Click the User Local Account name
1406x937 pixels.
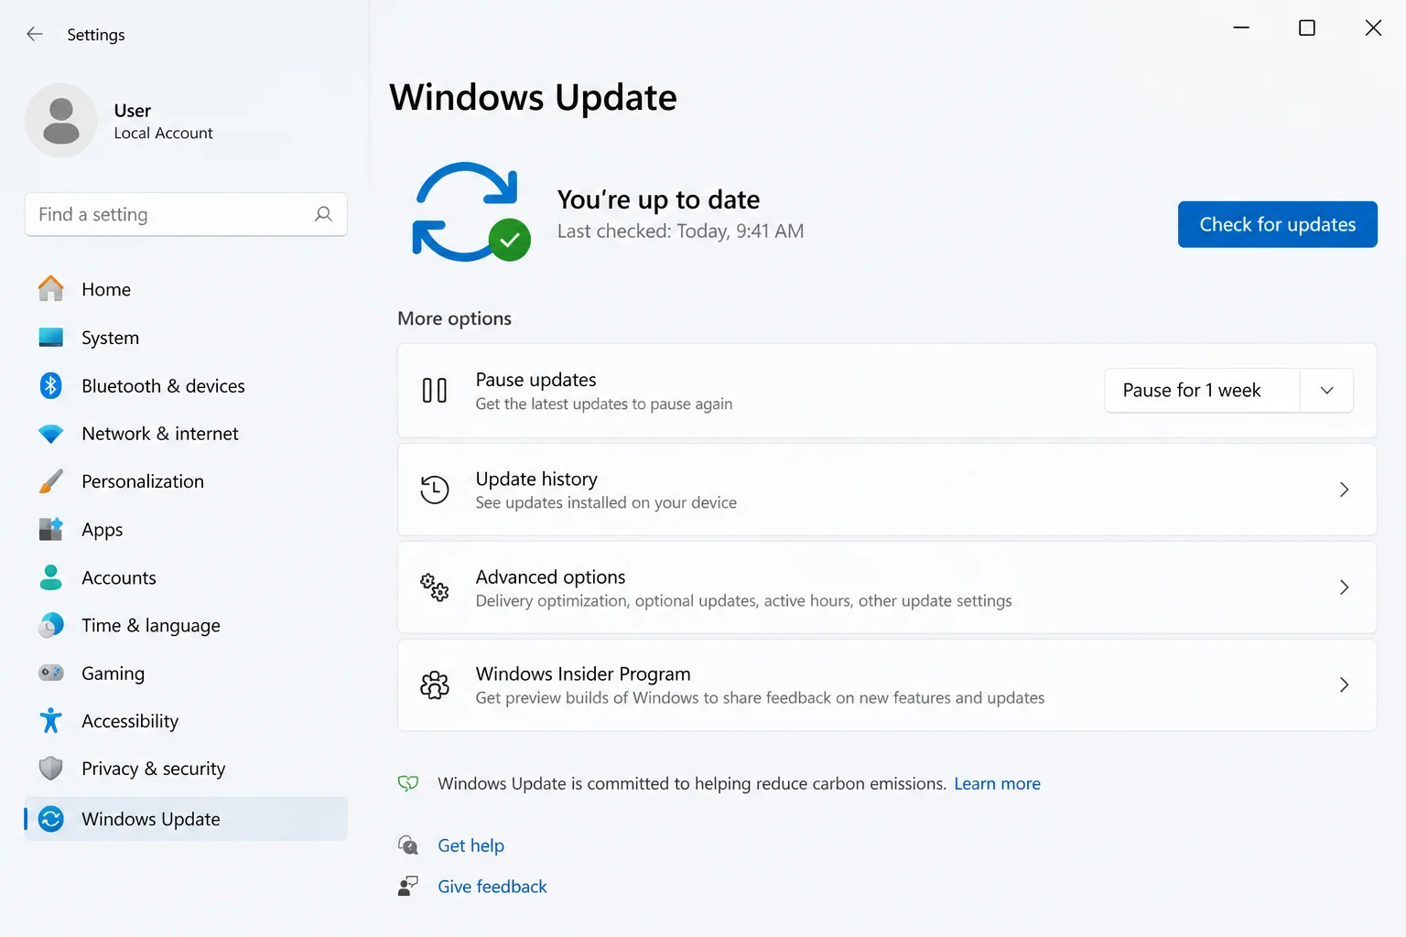pyautogui.click(x=163, y=122)
